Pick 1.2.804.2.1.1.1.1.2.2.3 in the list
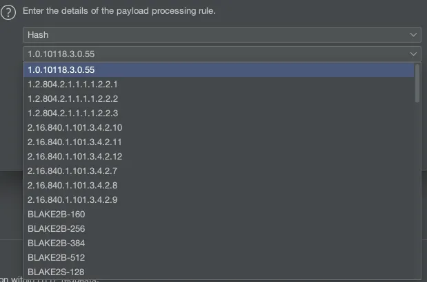This screenshot has width=427, height=282. [x=72, y=113]
